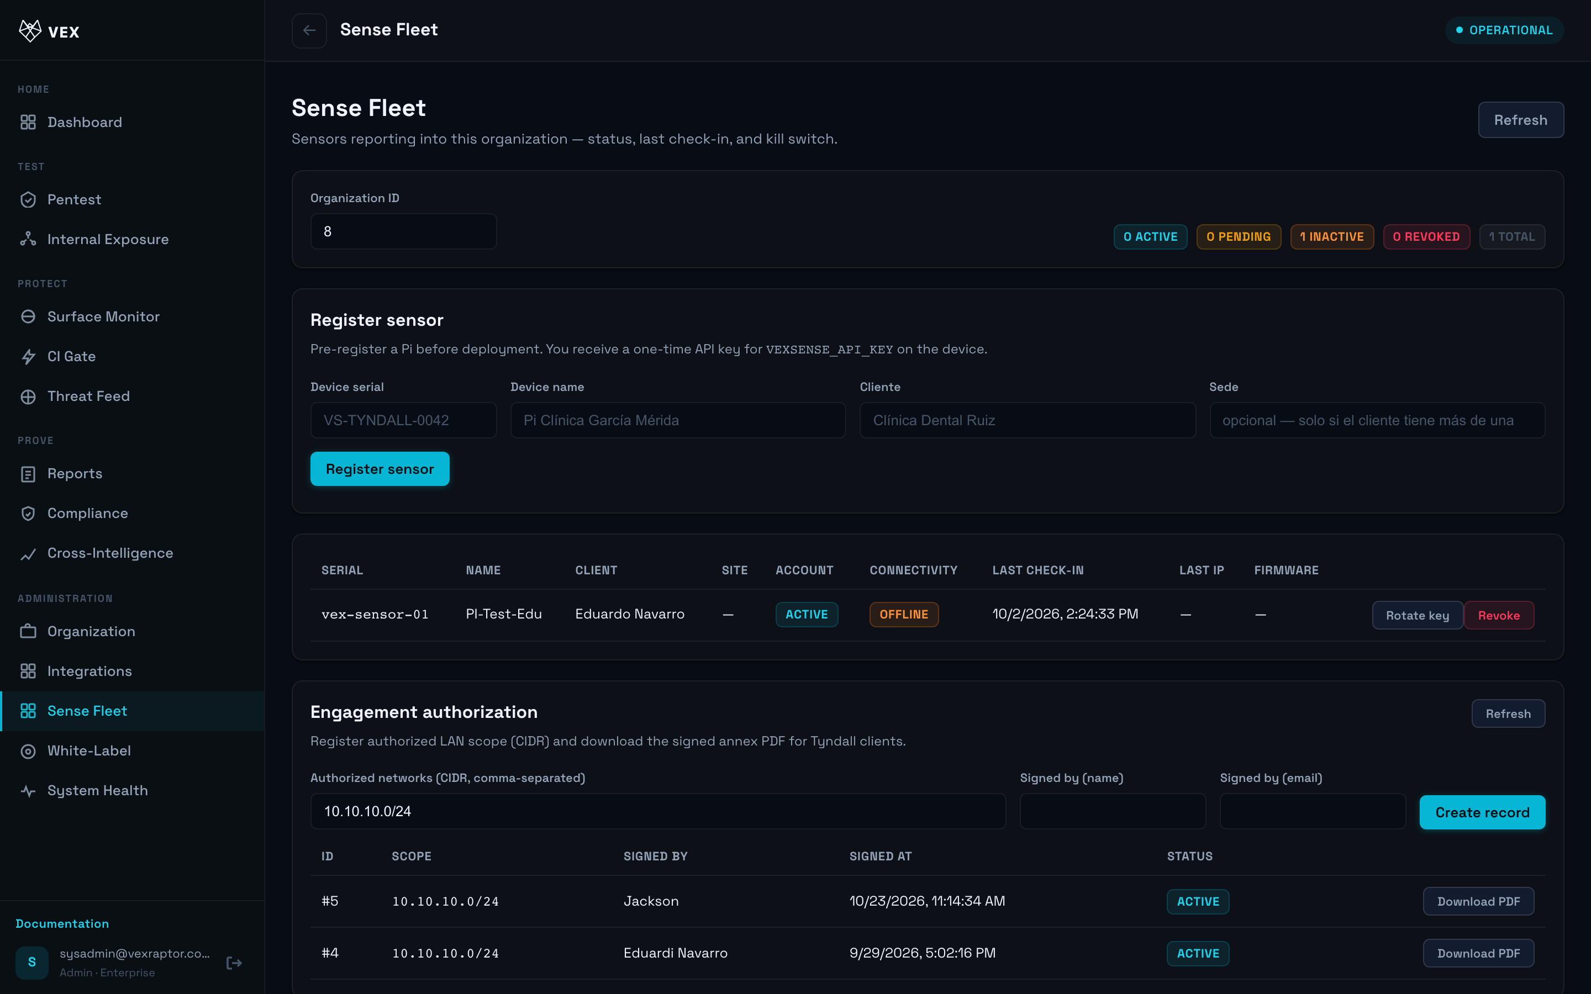Click the Eduardo Navarro client cell

tap(629, 614)
